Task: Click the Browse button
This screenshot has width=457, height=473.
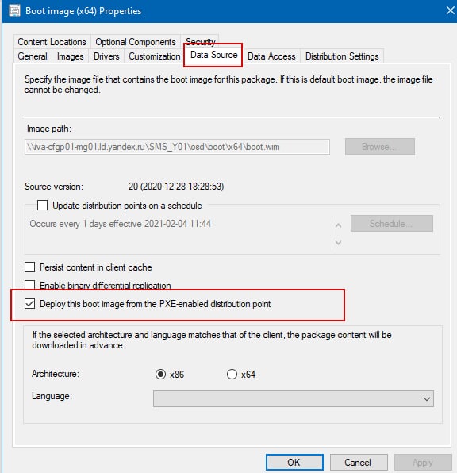Action: coord(380,147)
